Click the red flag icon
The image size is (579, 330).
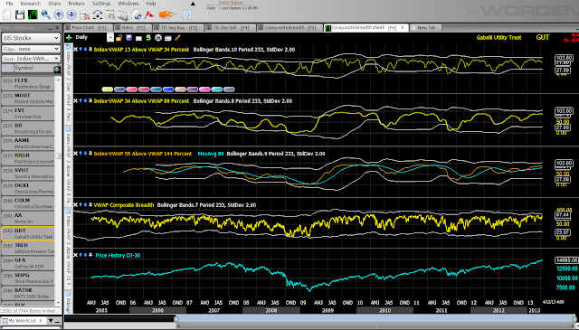coord(149,14)
